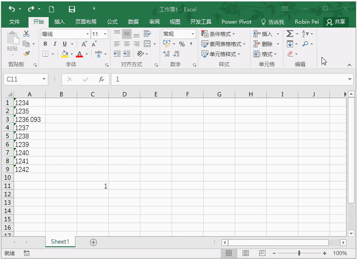
Task: Click the 条件格式 button
Action: [x=218, y=34]
